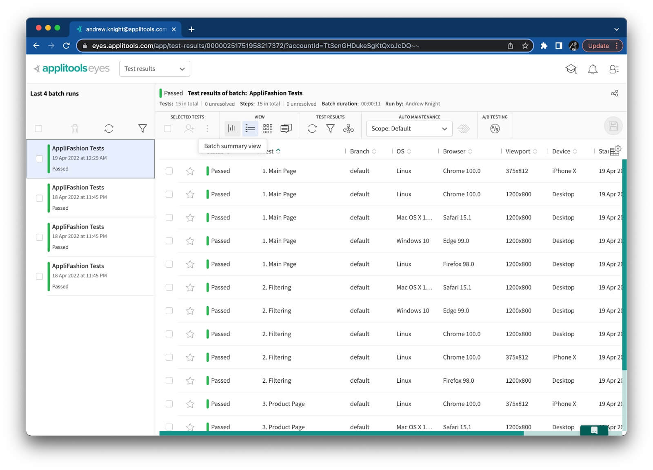This screenshot has height=470, width=653.
Task: Expand the Scope: Default dropdown
Action: point(409,129)
